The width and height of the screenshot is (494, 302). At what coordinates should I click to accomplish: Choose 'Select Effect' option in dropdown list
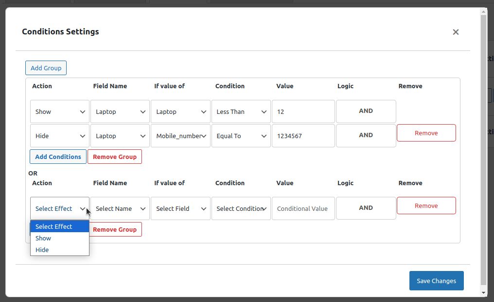60,226
